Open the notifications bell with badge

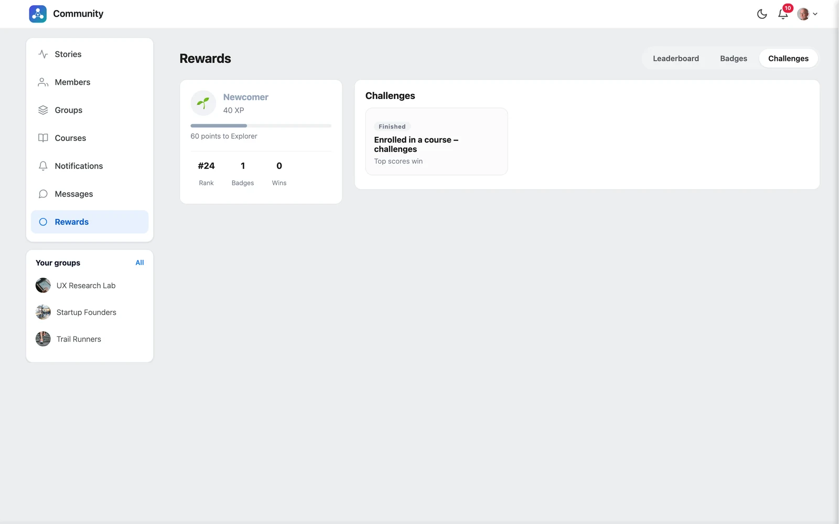783,13
